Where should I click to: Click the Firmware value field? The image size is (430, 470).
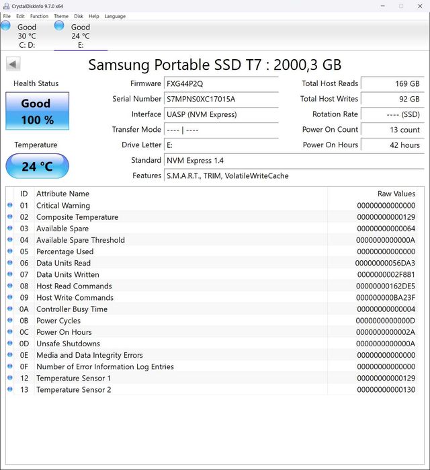click(x=221, y=83)
